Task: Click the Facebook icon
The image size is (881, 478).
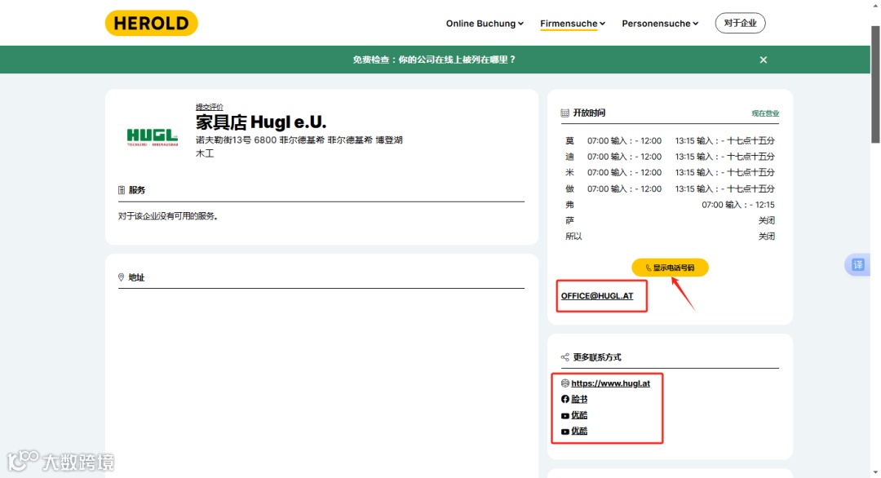Action: (564, 399)
